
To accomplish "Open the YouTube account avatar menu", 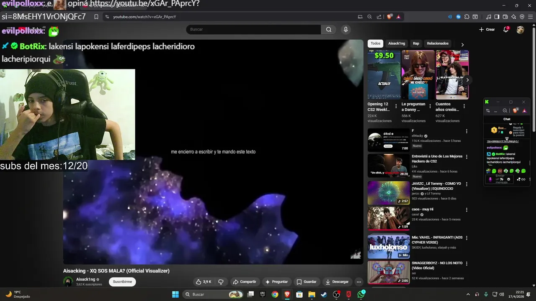I will click(x=520, y=30).
